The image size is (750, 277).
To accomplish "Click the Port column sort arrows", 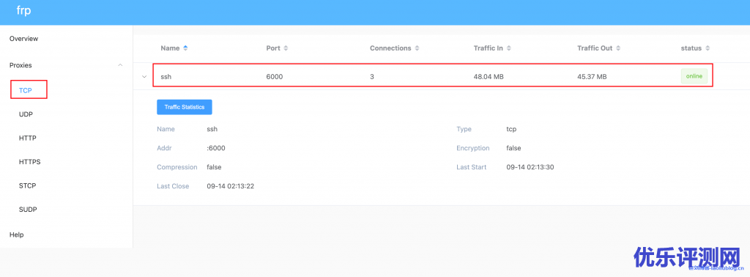I will point(286,48).
